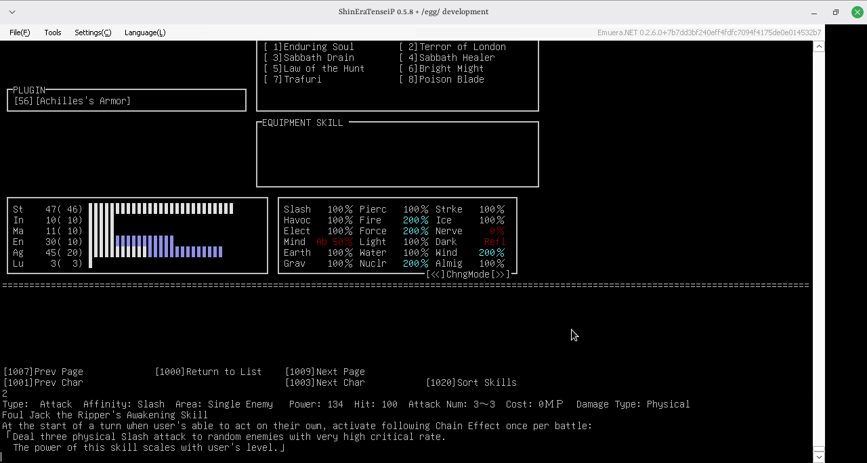Screen dimensions: 867x463
Task: Click the scrollbar down arrow
Action: (819, 456)
